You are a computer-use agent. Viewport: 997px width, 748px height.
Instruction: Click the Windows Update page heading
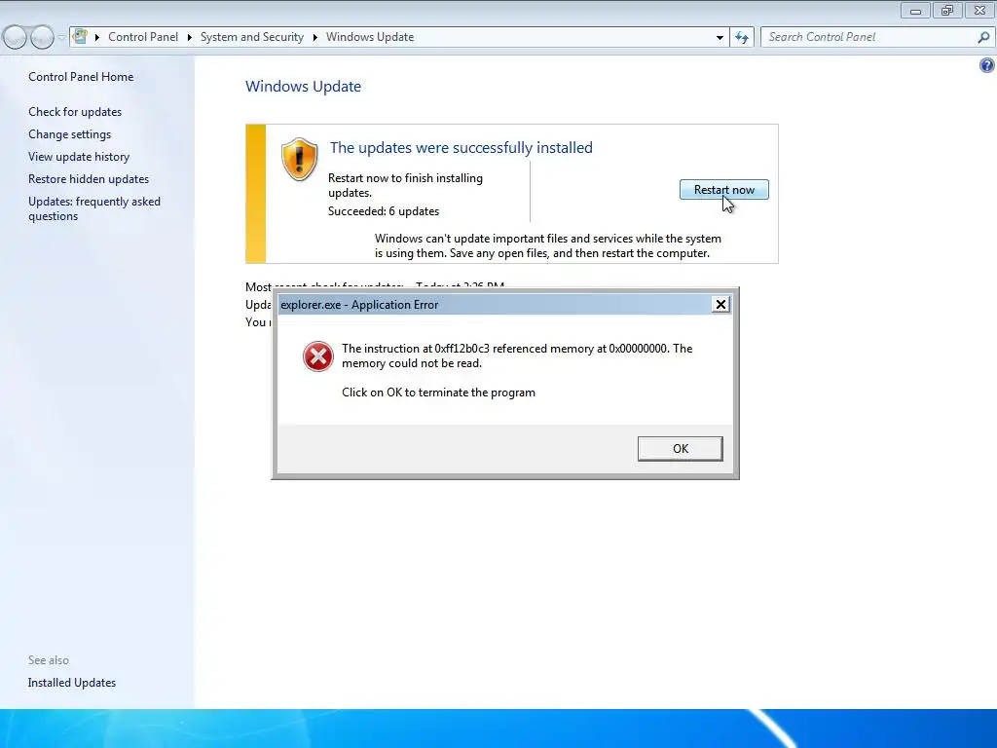tap(304, 86)
